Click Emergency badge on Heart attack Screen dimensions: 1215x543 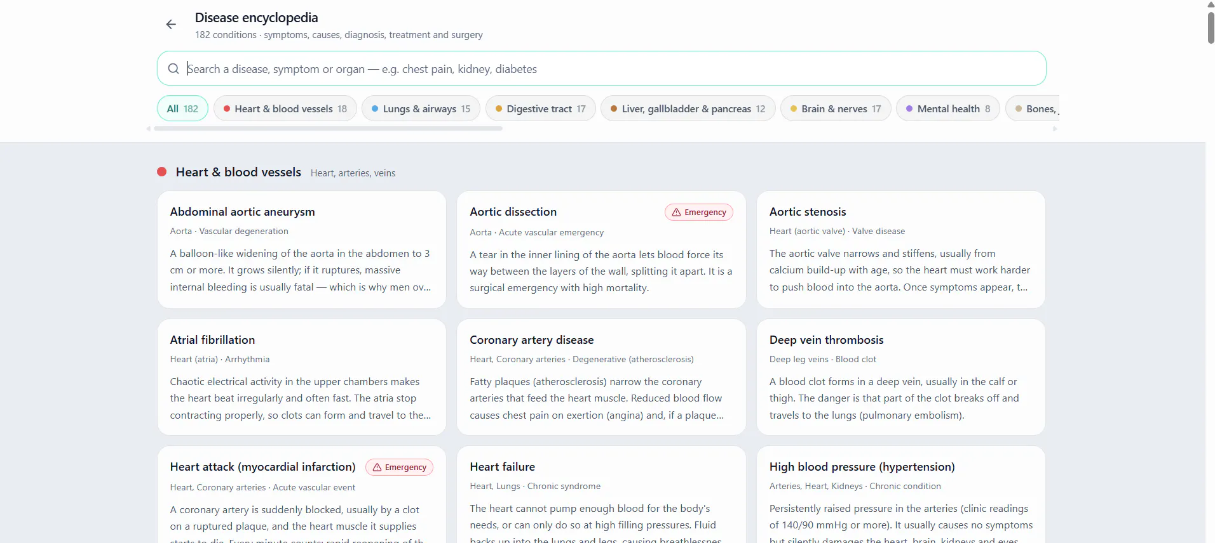(399, 468)
